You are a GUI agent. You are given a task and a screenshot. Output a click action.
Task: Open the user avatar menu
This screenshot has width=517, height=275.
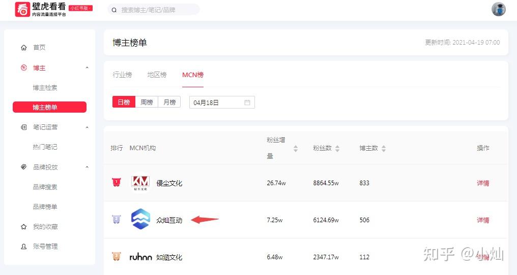(x=498, y=9)
